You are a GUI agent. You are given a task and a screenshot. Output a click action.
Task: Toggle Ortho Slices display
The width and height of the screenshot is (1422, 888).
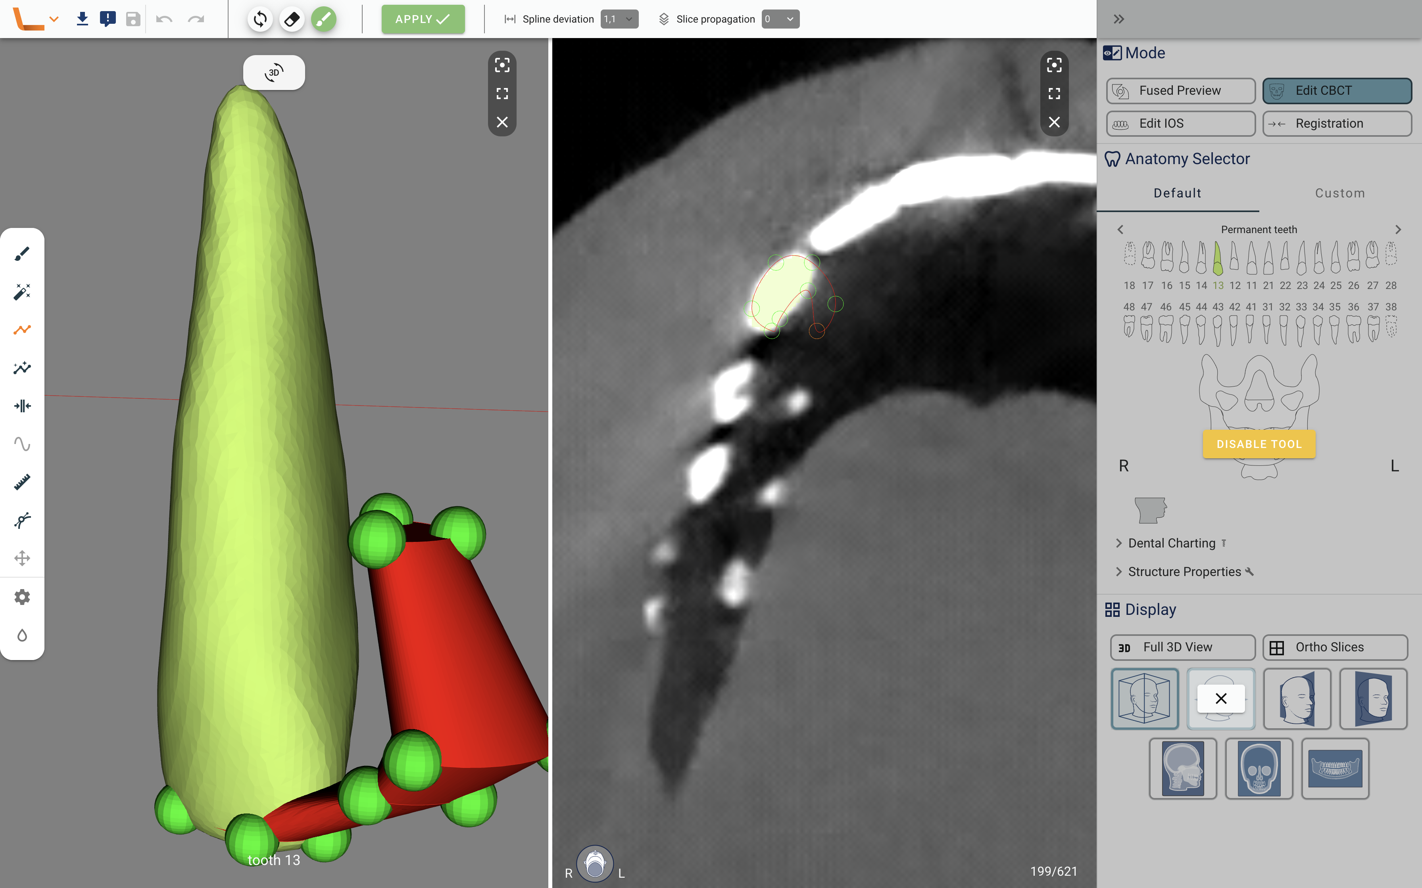point(1334,647)
